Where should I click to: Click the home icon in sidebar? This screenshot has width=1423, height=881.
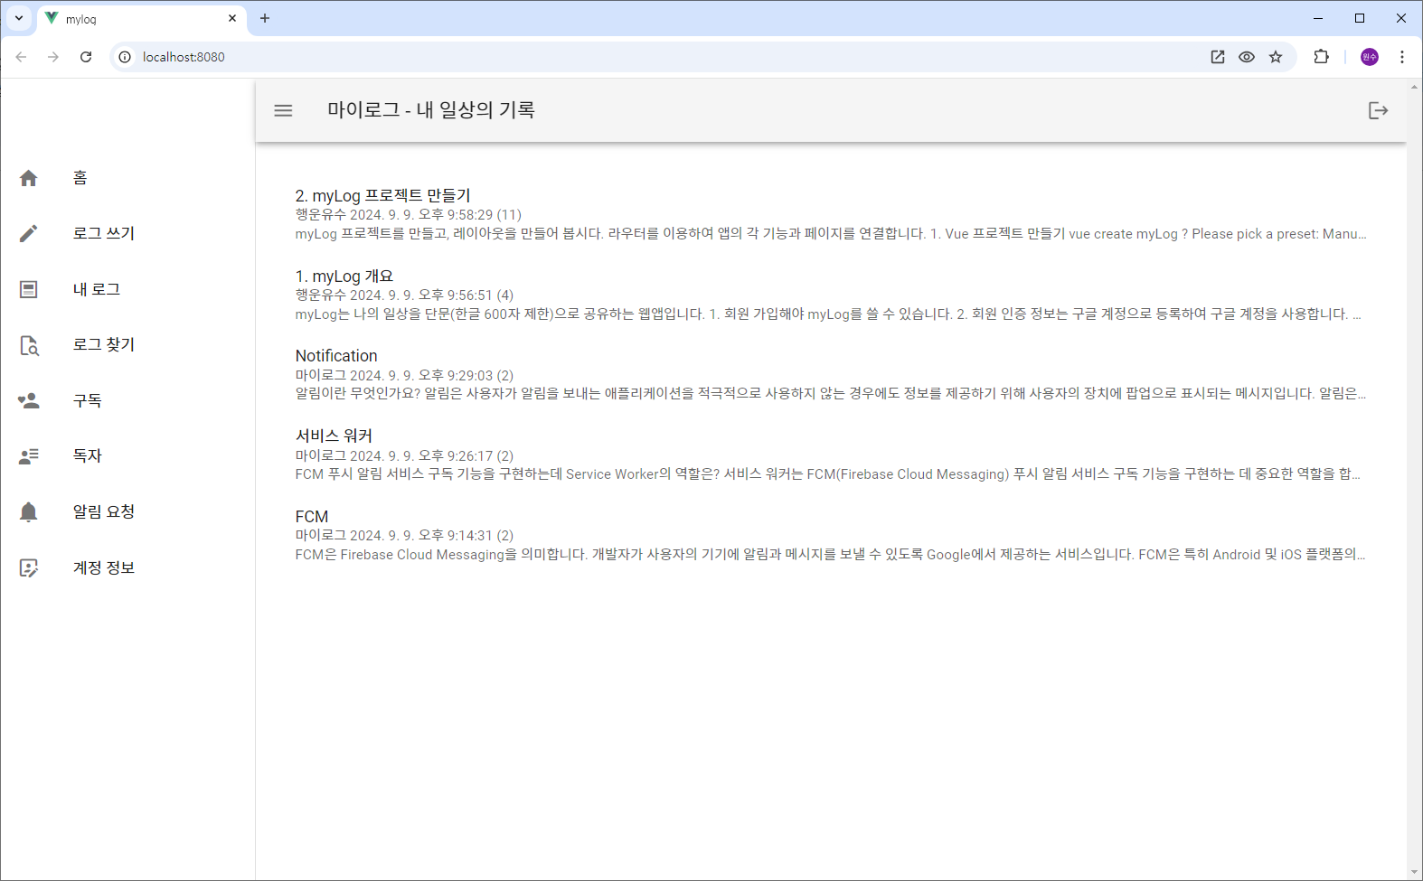point(29,178)
